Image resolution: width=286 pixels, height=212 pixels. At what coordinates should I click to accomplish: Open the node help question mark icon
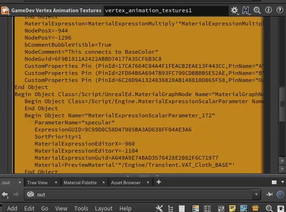tap(279, 10)
